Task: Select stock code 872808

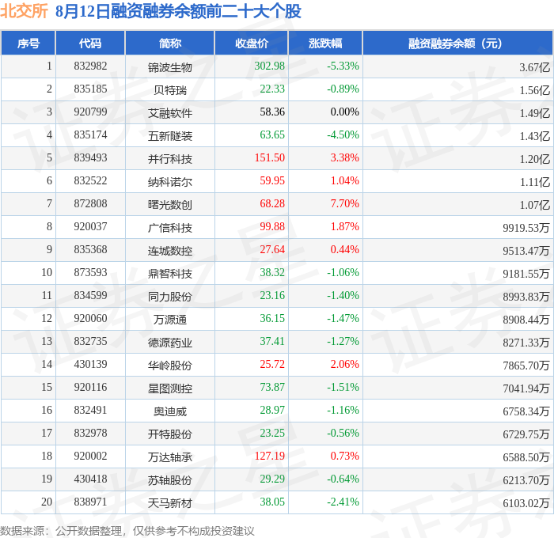Action: tap(90, 204)
